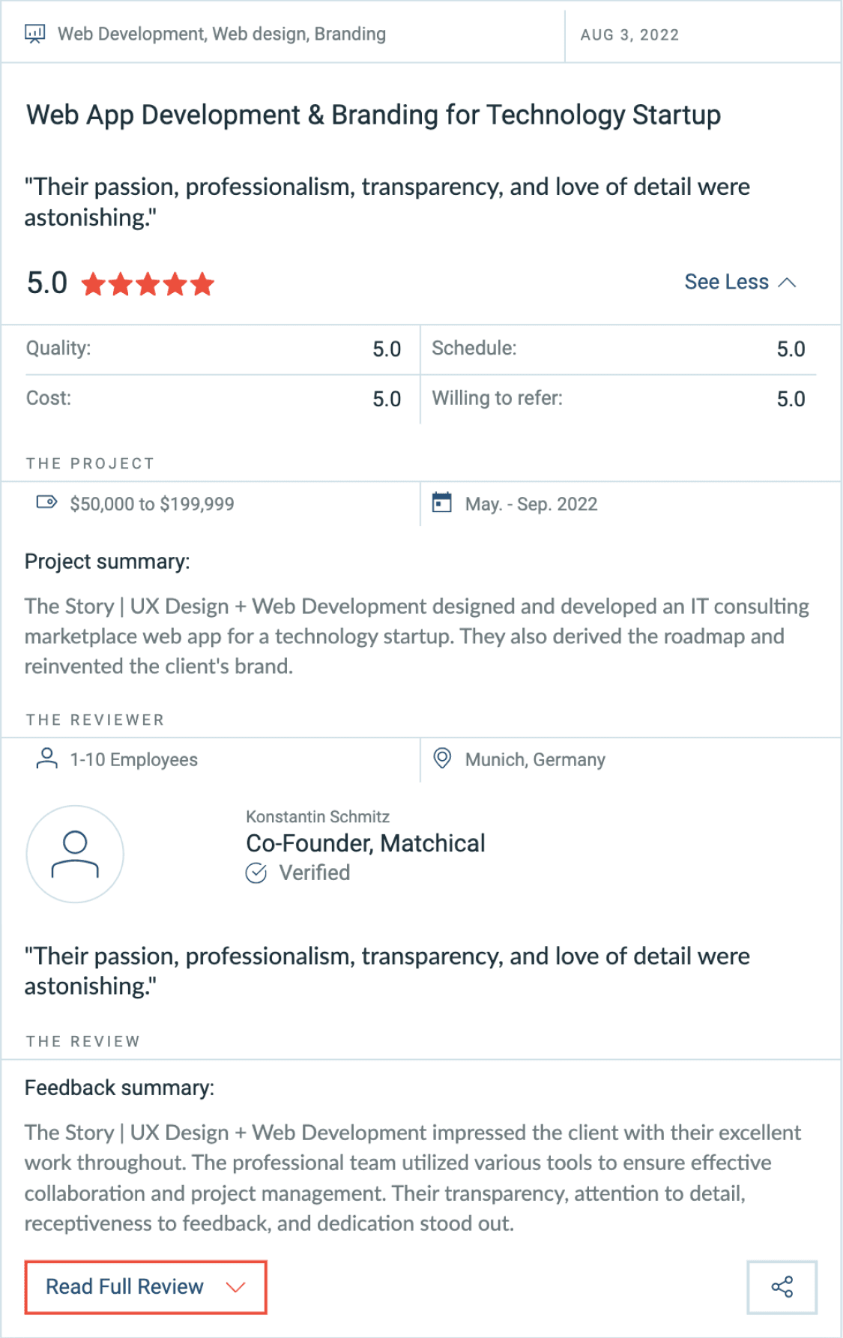
Task: Click reviewer name Konstantin Schmitz
Action: (x=318, y=816)
